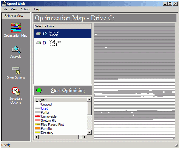
Task: Click the yellow Directory color swatch
Action: [x=38, y=133]
